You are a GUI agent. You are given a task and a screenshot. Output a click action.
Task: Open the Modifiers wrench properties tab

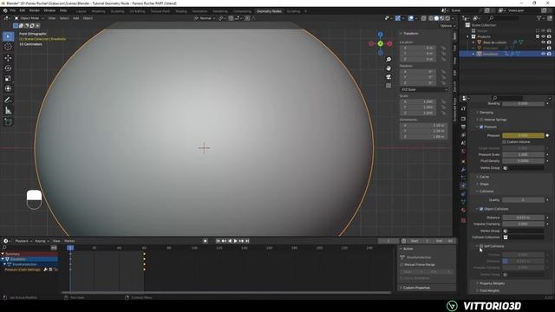coord(463,170)
